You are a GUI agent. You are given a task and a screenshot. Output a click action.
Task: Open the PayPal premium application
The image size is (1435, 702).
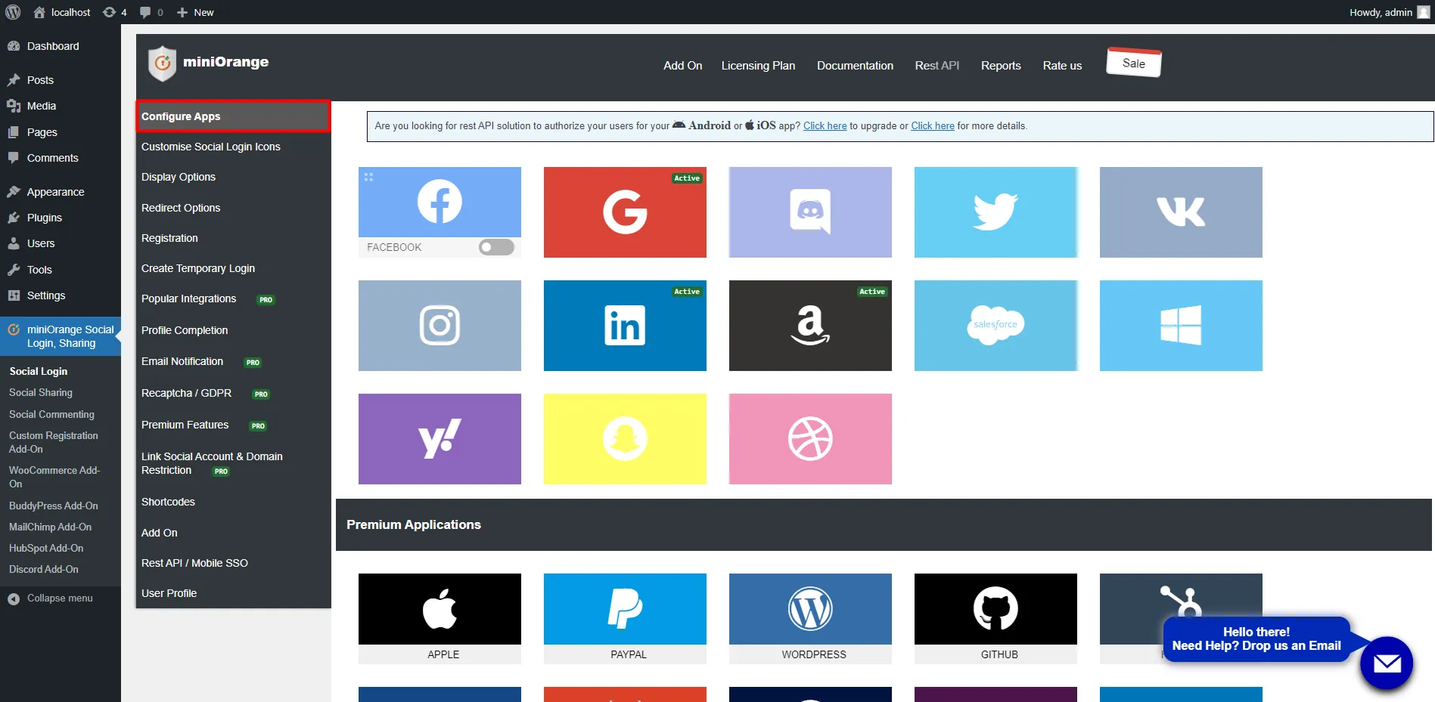625,619
